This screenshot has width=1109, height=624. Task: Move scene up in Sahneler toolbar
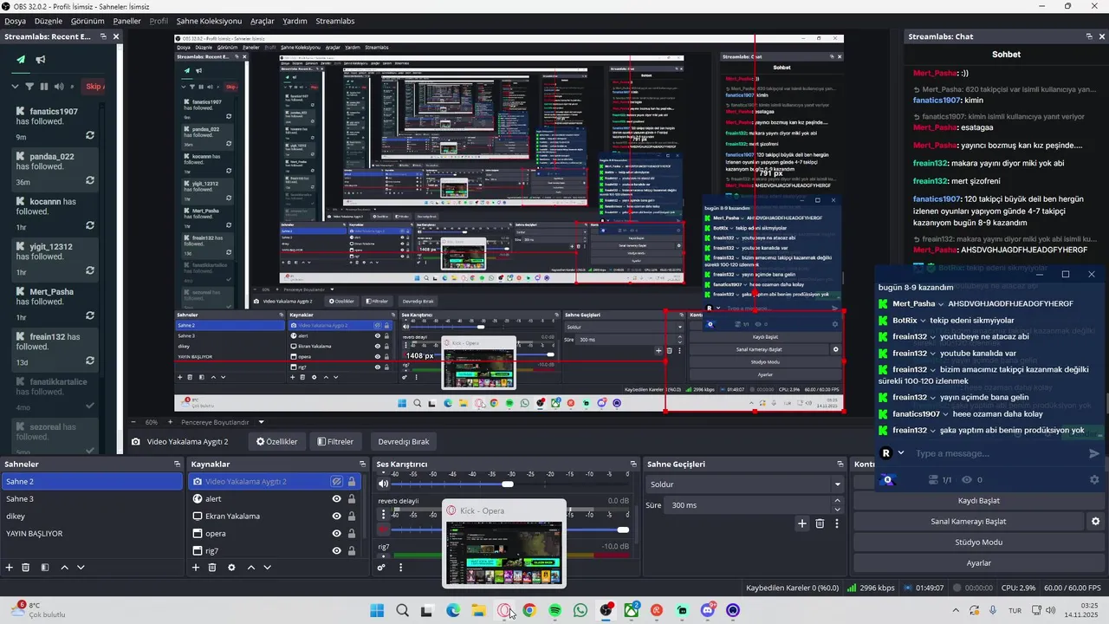[64, 568]
